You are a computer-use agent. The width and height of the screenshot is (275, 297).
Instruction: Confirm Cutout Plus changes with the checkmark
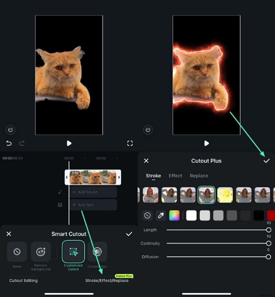click(267, 161)
